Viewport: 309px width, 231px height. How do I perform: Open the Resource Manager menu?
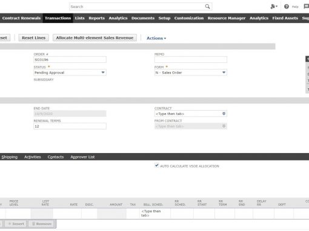click(x=227, y=18)
